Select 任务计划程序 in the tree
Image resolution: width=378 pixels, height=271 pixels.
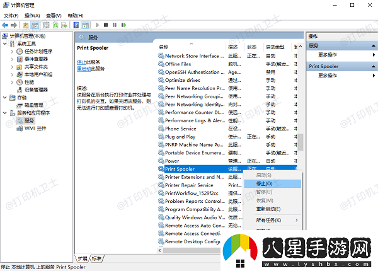tap(38, 51)
